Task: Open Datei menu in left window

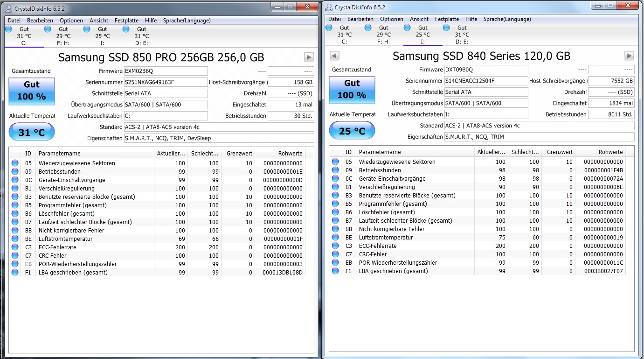Action: point(14,21)
